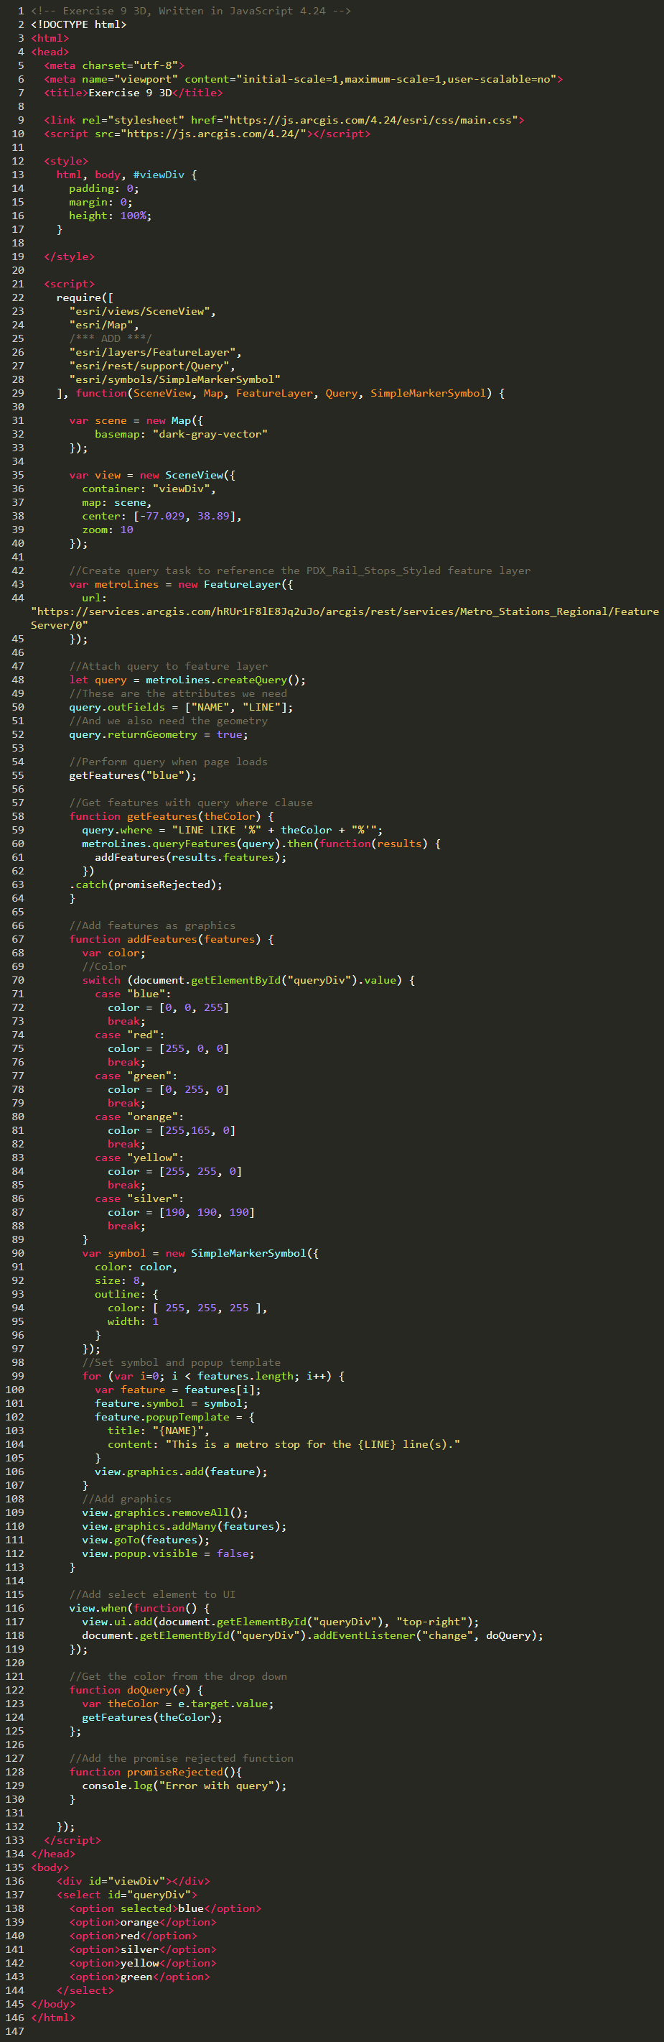Click the createQuery() method call
Screen dimensions: 664x2042
261,679
